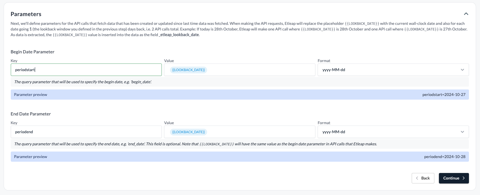Focus the Begin Date Key field 'periodstart'

(x=86, y=70)
